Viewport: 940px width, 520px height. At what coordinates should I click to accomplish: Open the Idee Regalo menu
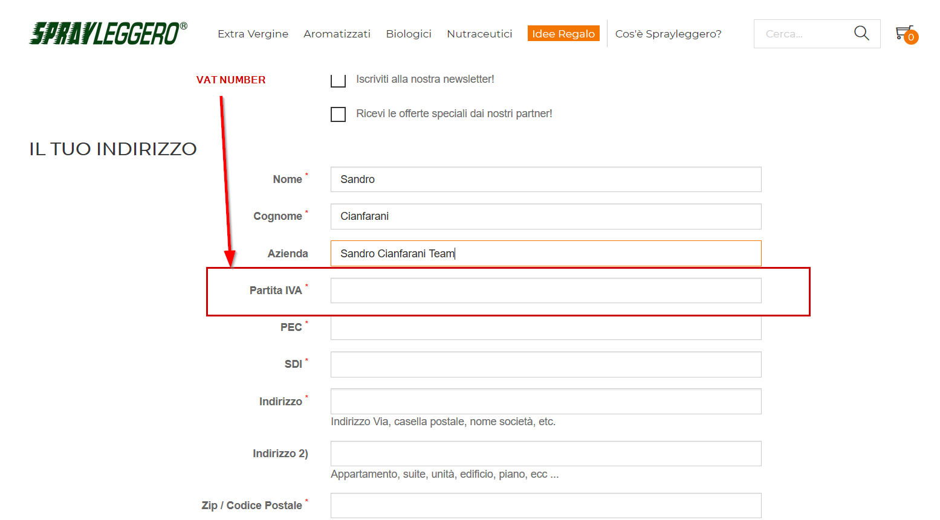(563, 34)
